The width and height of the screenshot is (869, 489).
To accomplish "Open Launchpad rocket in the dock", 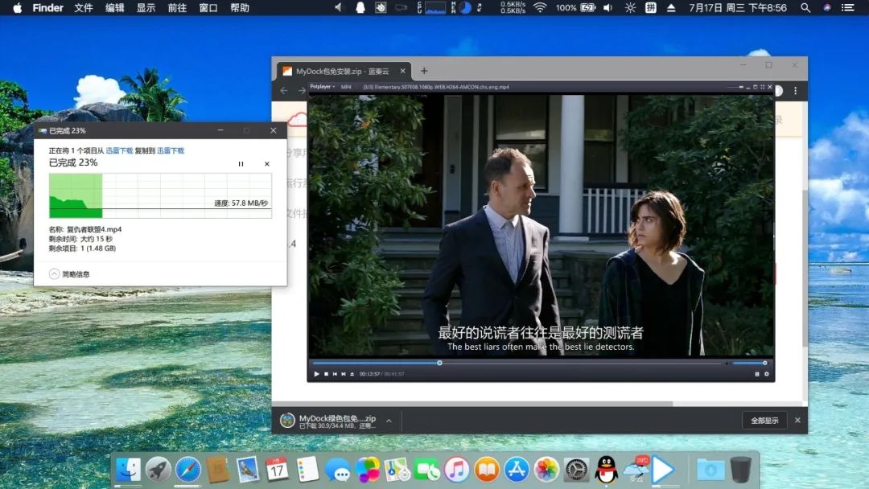I will 159,471.
